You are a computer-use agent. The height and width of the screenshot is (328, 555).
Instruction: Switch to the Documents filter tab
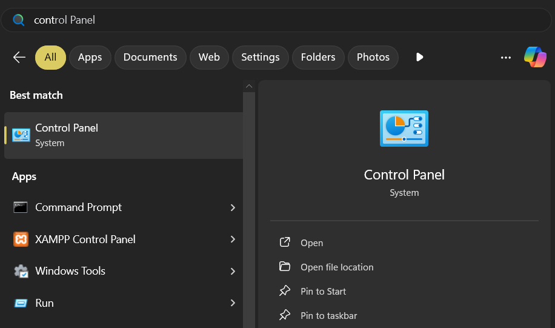[150, 58]
